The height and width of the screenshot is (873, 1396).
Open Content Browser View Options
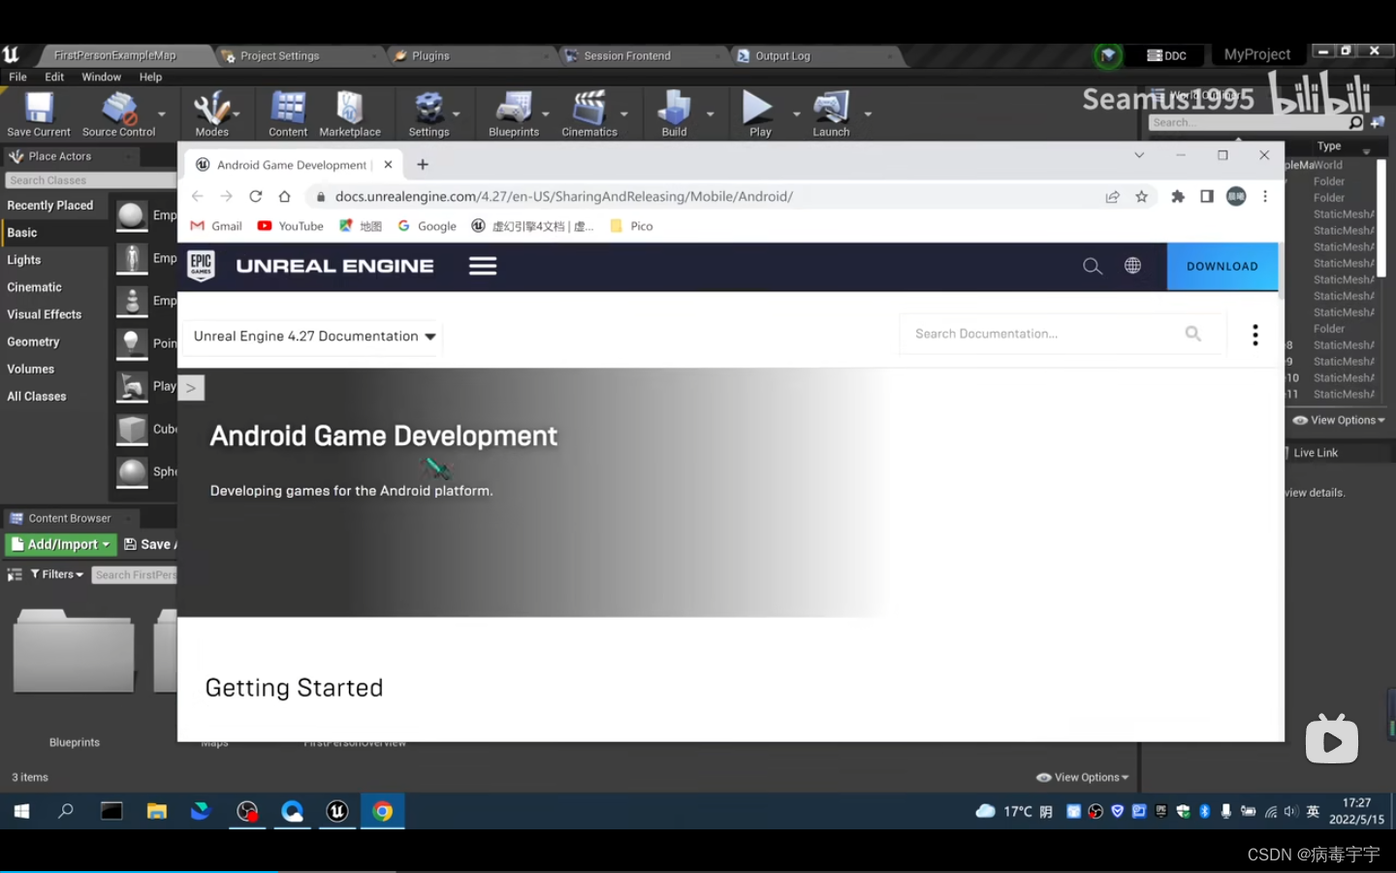[x=1083, y=777]
